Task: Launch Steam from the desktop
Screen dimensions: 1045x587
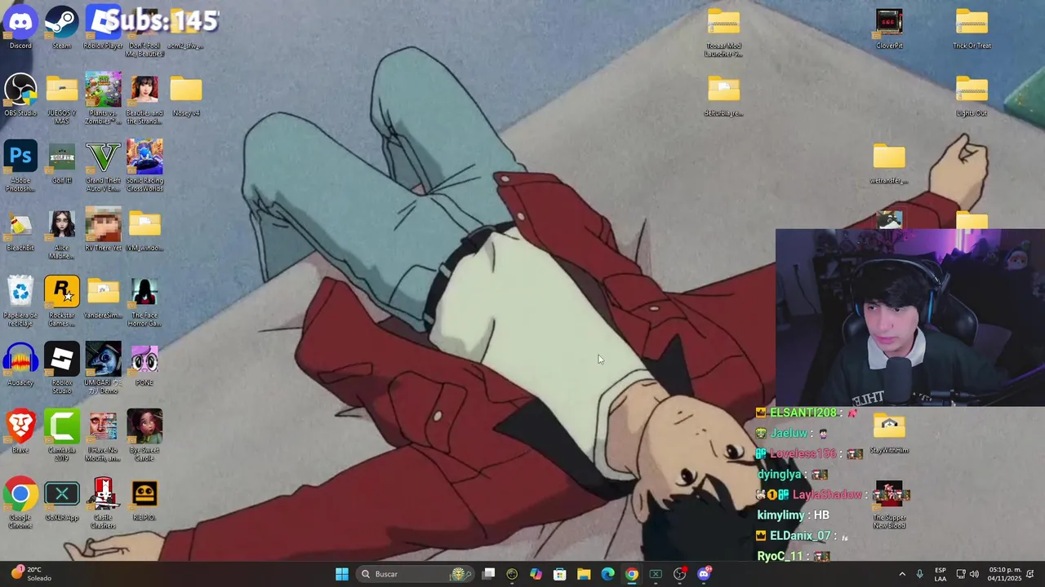Action: pyautogui.click(x=62, y=28)
